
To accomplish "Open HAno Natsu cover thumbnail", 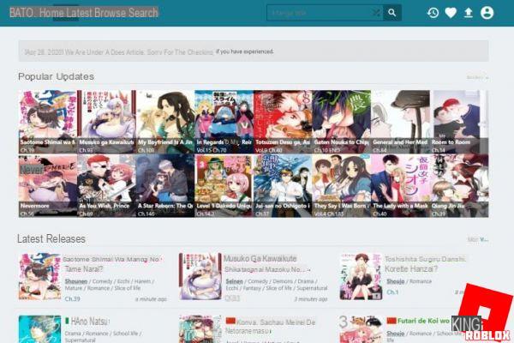I will [x=39, y=329].
